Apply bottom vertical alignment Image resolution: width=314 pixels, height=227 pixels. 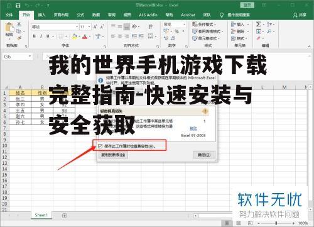tap(127, 26)
